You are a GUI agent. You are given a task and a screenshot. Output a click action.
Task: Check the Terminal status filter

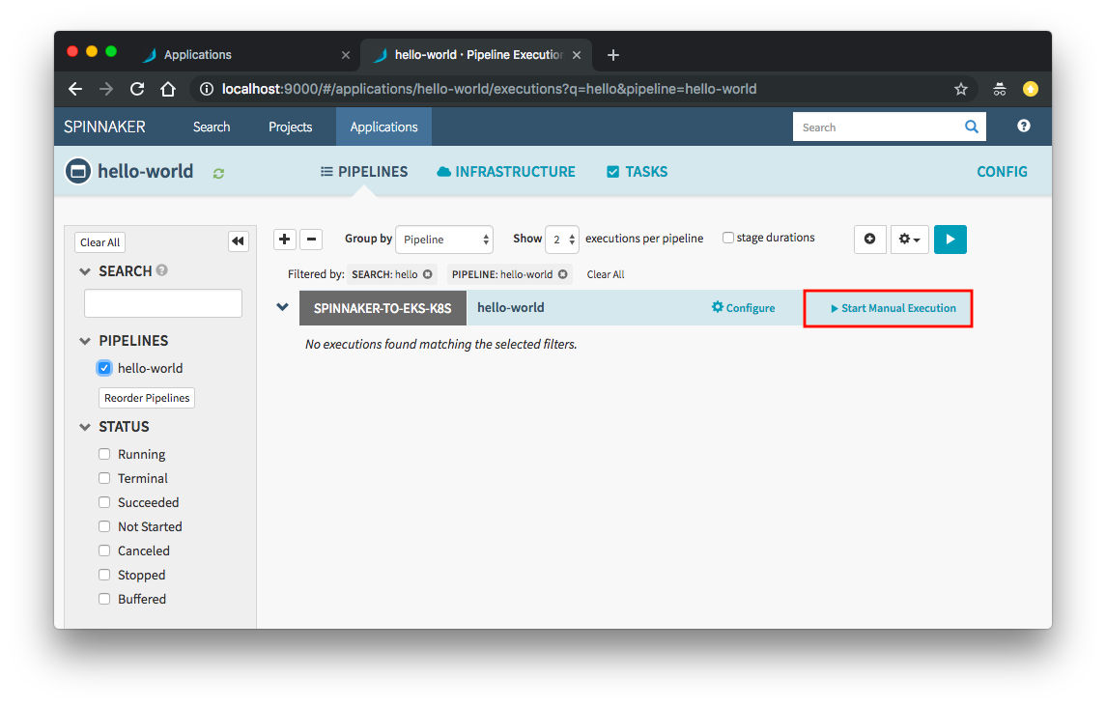click(x=104, y=478)
